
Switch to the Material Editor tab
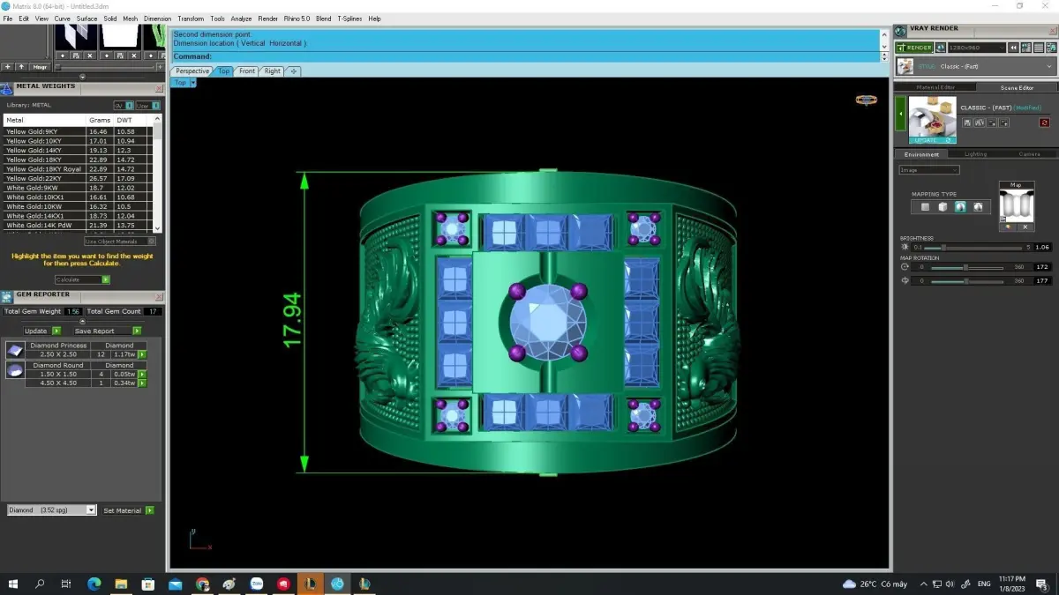point(935,87)
